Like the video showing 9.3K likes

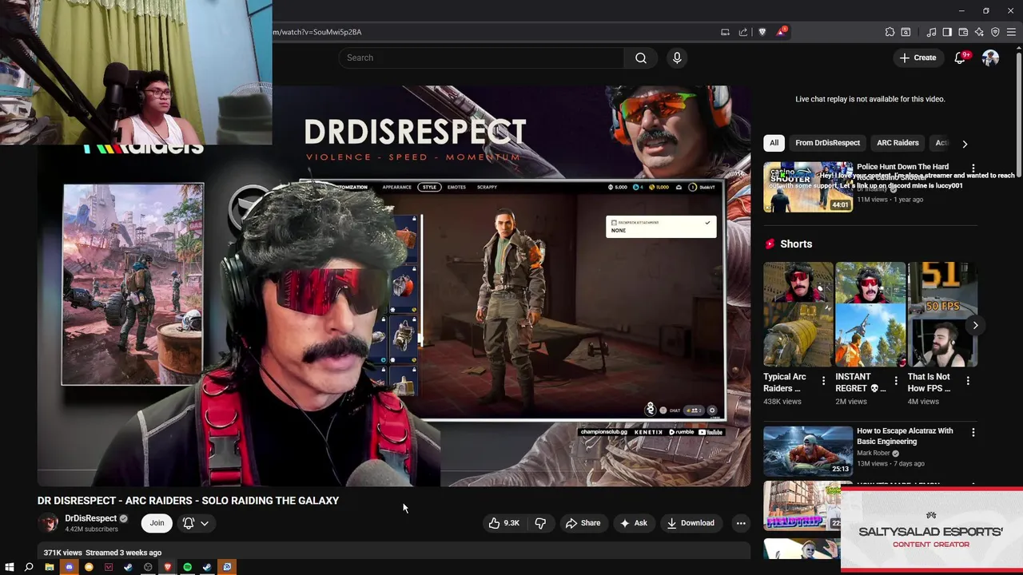click(x=504, y=523)
